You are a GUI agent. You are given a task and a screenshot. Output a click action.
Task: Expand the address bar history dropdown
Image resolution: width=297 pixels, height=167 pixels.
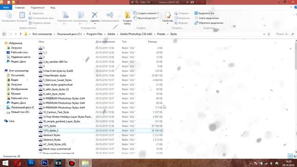264,34
